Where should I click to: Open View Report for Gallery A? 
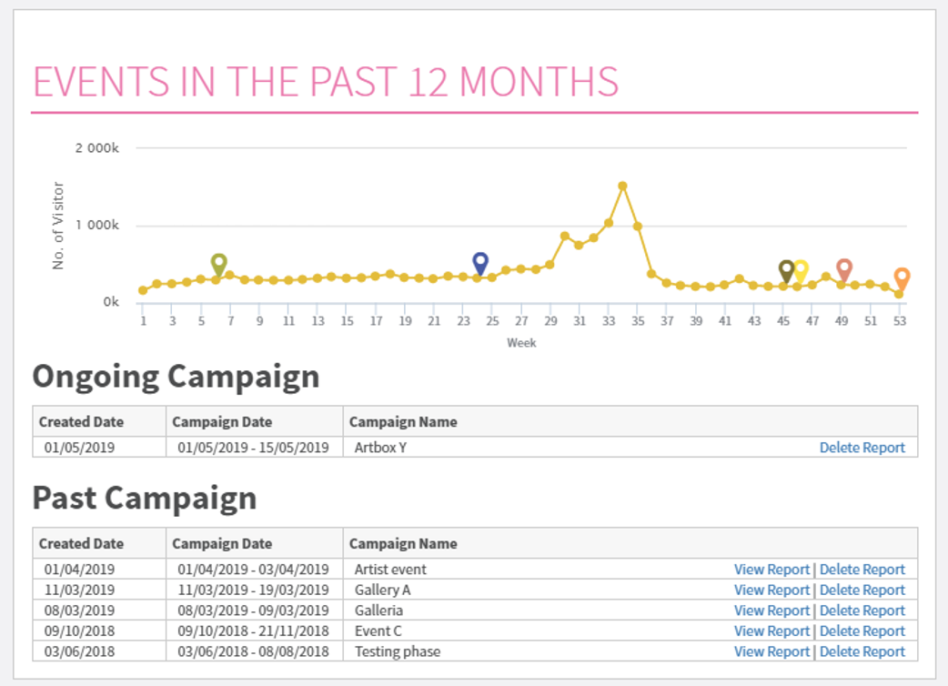point(772,590)
